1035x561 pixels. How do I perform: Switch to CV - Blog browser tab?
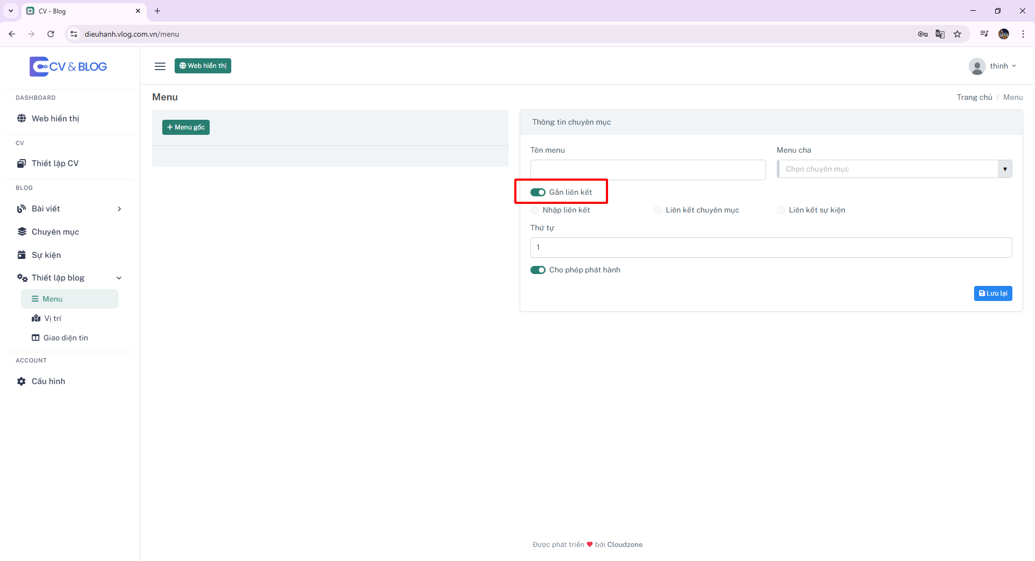[x=83, y=11]
